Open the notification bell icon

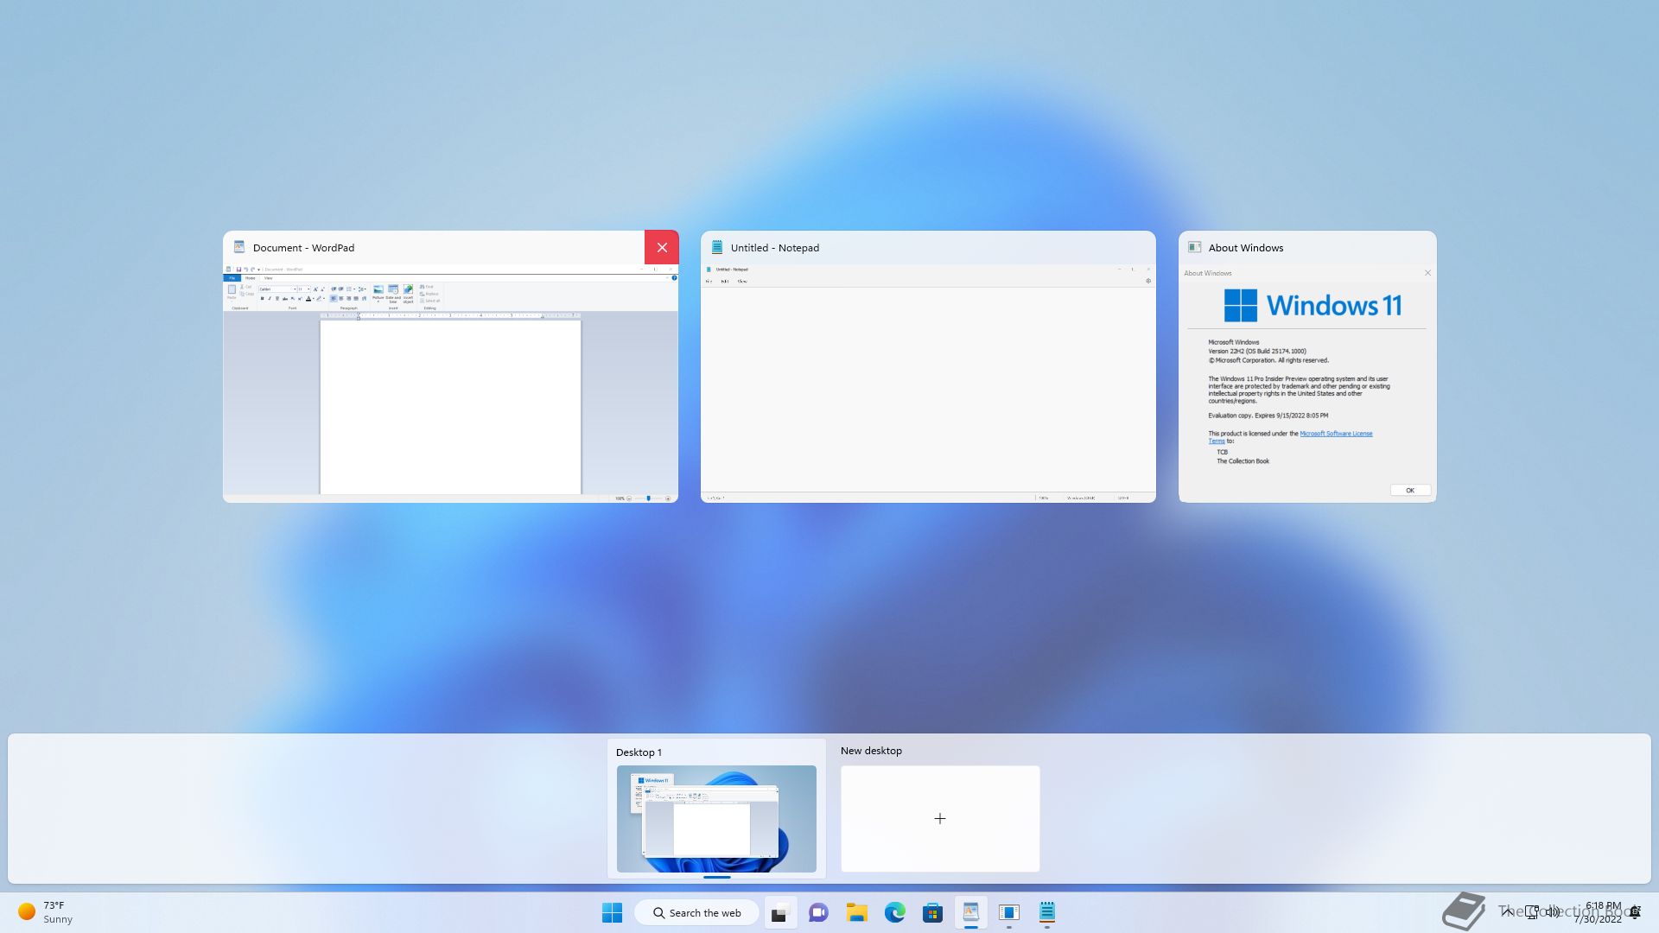point(1635,912)
